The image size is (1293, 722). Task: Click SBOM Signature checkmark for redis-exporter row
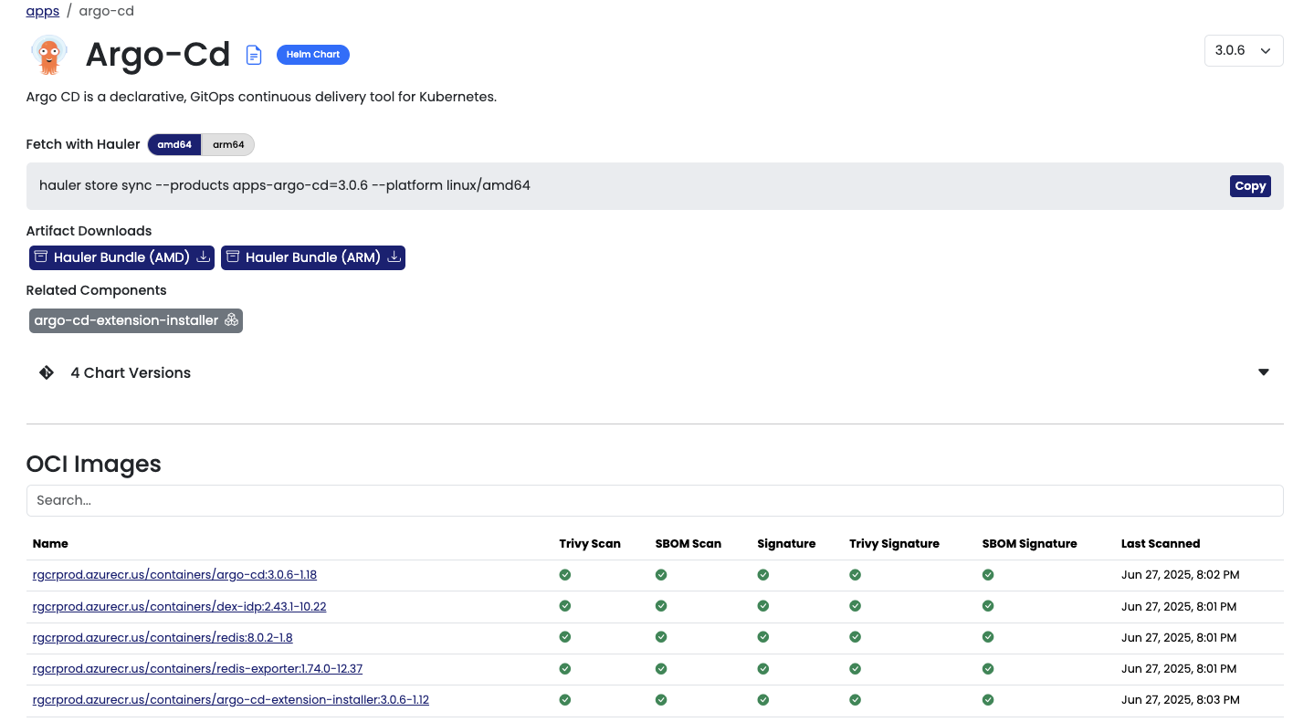pyautogui.click(x=988, y=669)
